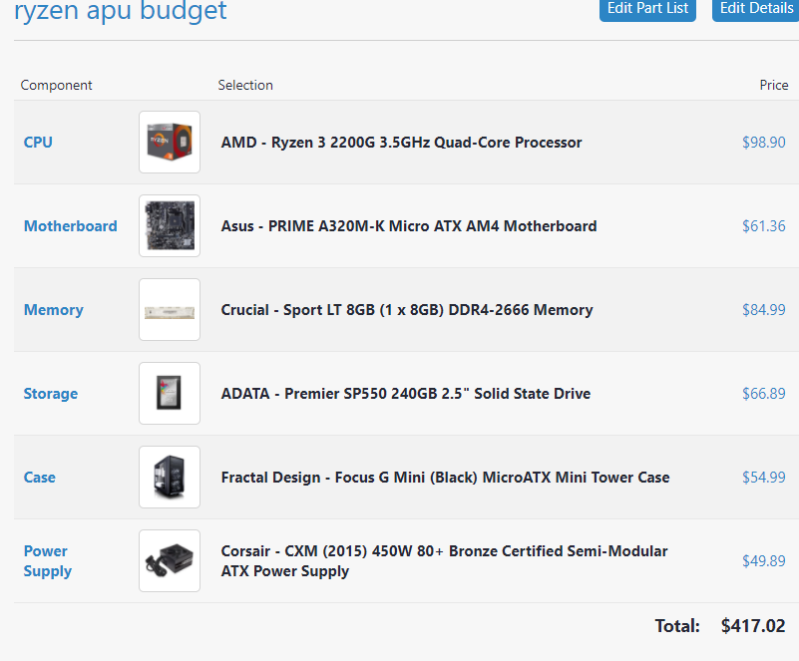Open the Memory component category link
Image resolution: width=799 pixels, height=661 pixels.
(x=54, y=310)
